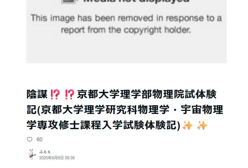The width and height of the screenshot is (248, 168).
Task: Click the posting date 2025年9月6日 09:38
Action: [x=57, y=158]
